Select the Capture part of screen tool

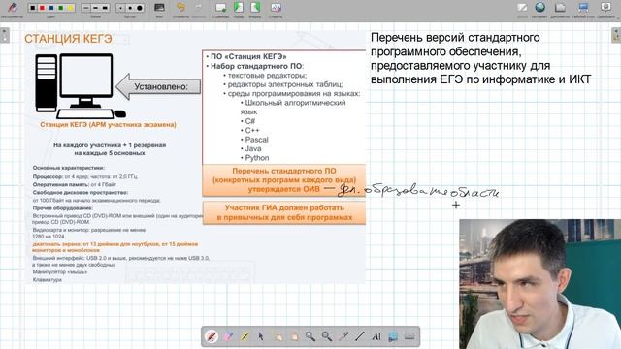pyautogui.click(x=393, y=336)
